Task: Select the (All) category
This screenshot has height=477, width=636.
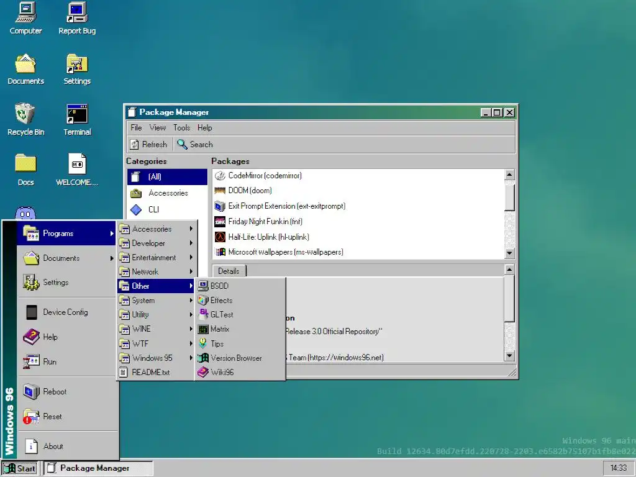Action: pos(167,177)
